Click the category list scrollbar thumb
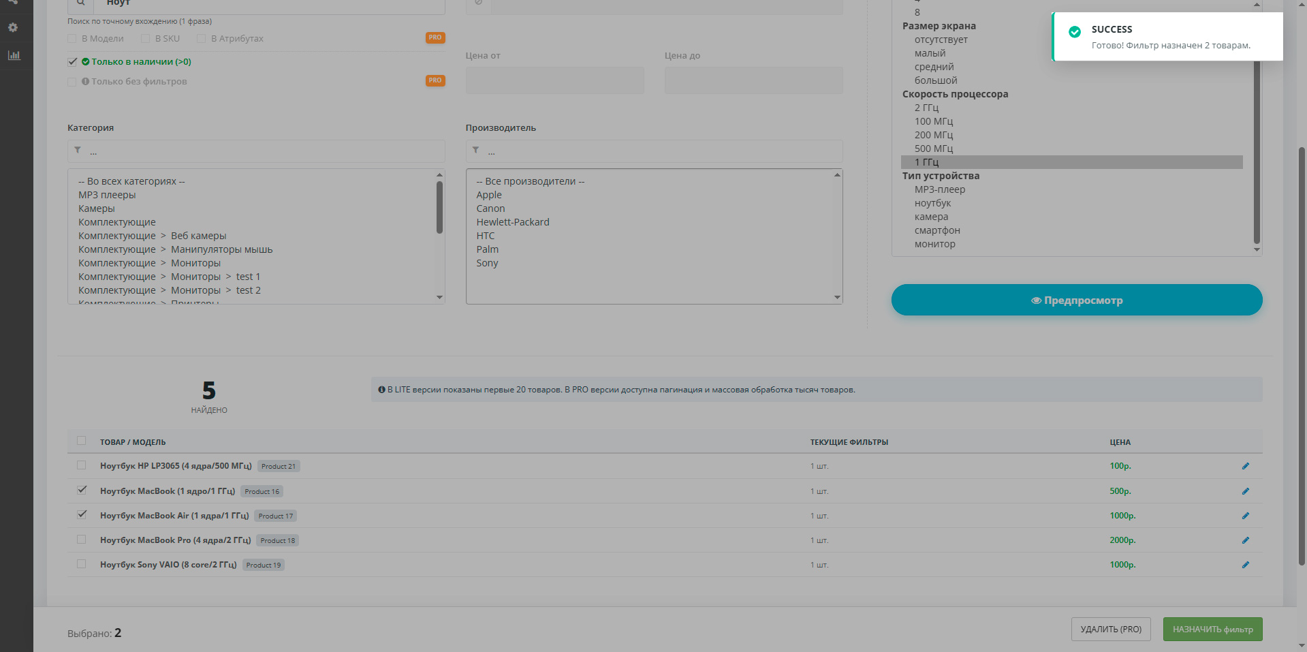 [x=439, y=207]
